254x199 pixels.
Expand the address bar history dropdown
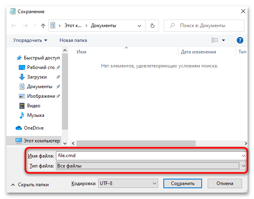(139, 26)
